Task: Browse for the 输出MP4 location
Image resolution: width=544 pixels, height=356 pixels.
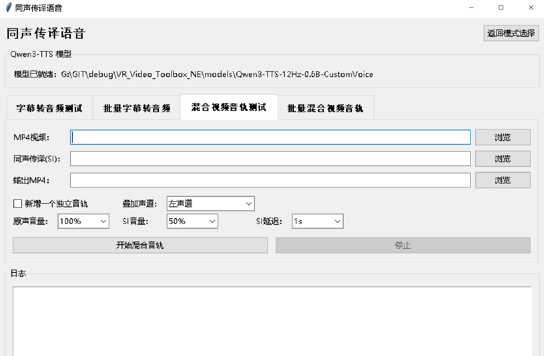Action: (503, 180)
